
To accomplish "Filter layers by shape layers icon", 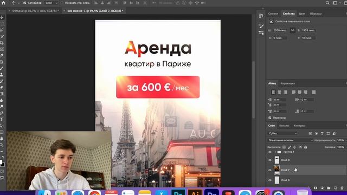I will [x=328, y=133].
